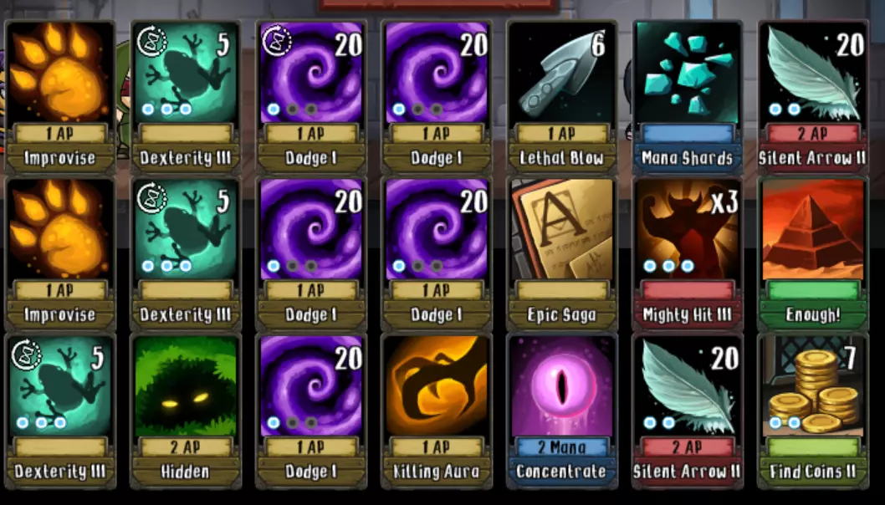
Task: Click the 2 AP cost label on Hidden
Action: (x=185, y=447)
